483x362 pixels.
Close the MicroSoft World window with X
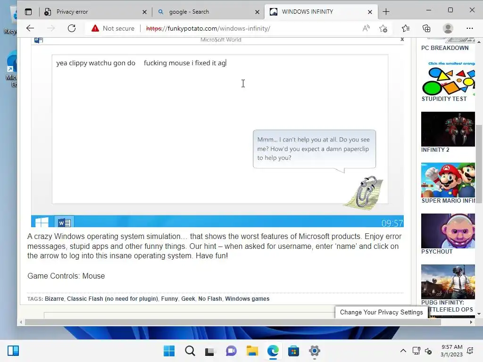point(402,40)
